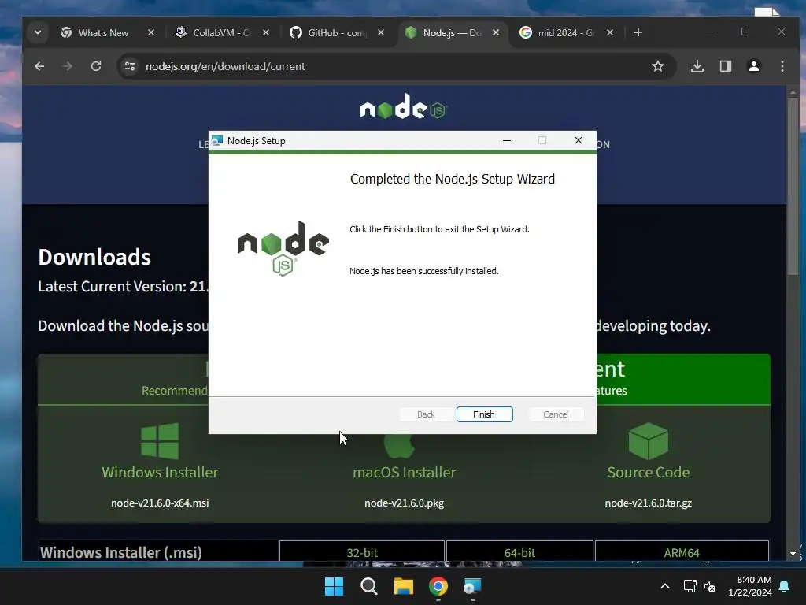Close the GitHub tab
806x605 pixels.
(x=381, y=32)
